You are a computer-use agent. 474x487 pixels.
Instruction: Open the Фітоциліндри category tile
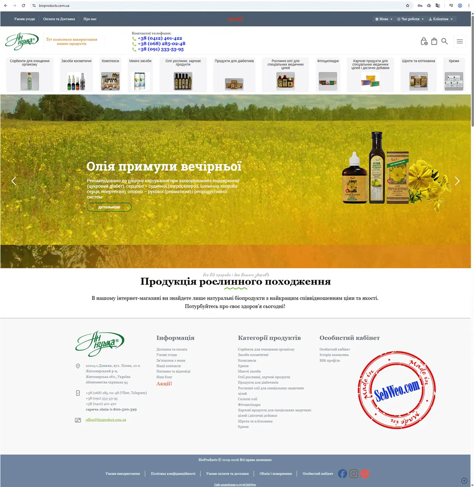328,74
